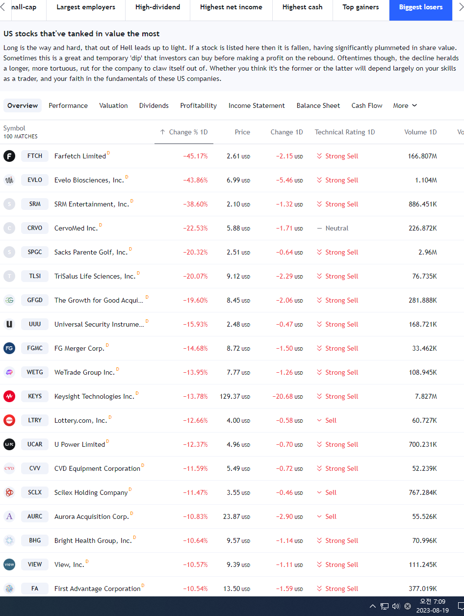Select the Overview view tab
464x616 pixels.
point(23,105)
